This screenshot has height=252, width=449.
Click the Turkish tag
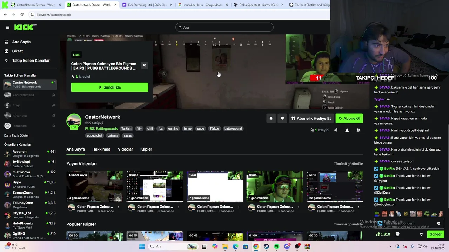126,128
